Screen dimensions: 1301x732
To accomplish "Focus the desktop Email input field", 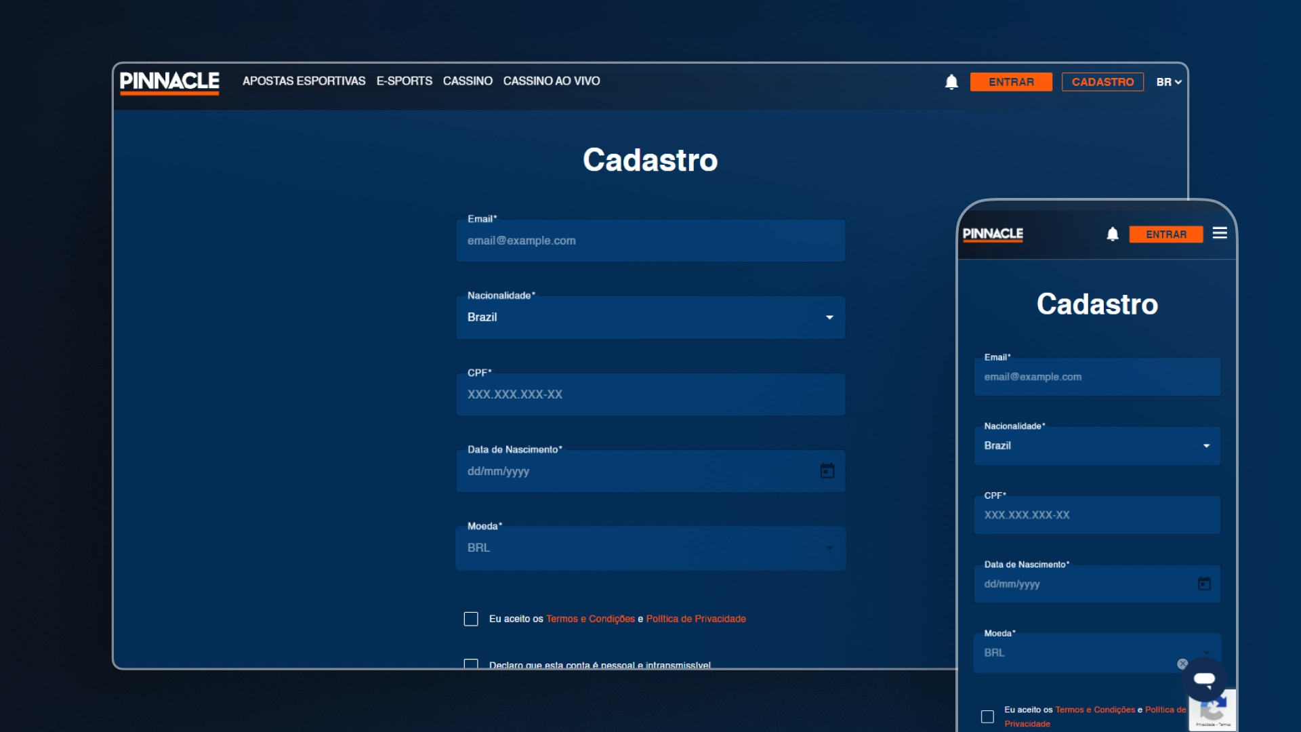I will coord(650,241).
